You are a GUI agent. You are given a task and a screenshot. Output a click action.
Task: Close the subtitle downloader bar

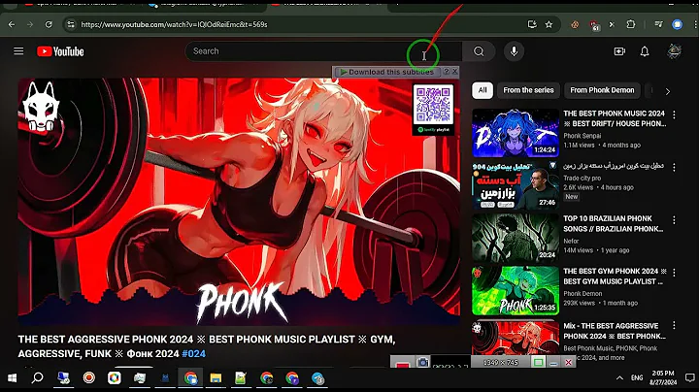[x=454, y=71]
